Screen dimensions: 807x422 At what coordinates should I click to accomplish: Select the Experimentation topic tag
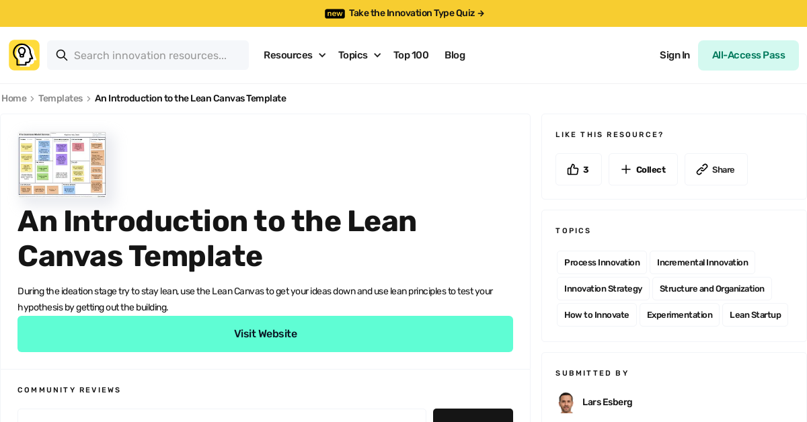[x=680, y=314]
